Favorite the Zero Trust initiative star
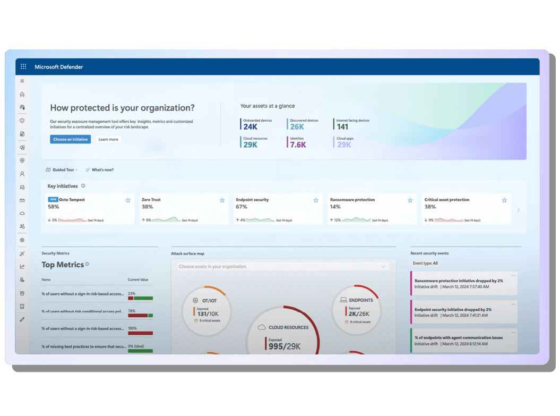The image size is (560, 416). click(x=222, y=200)
